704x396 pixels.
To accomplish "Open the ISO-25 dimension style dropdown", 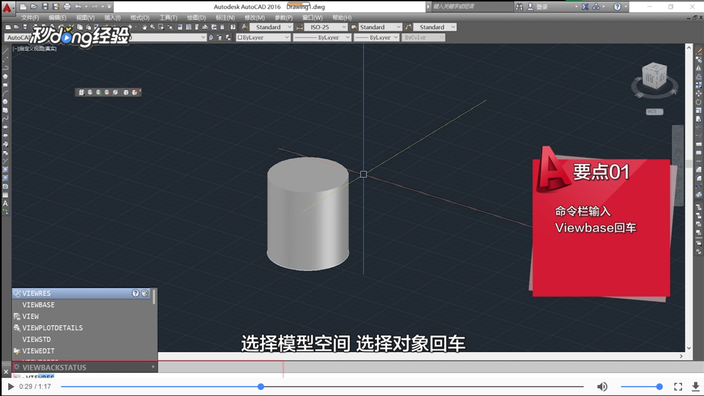I will pyautogui.click(x=326, y=27).
